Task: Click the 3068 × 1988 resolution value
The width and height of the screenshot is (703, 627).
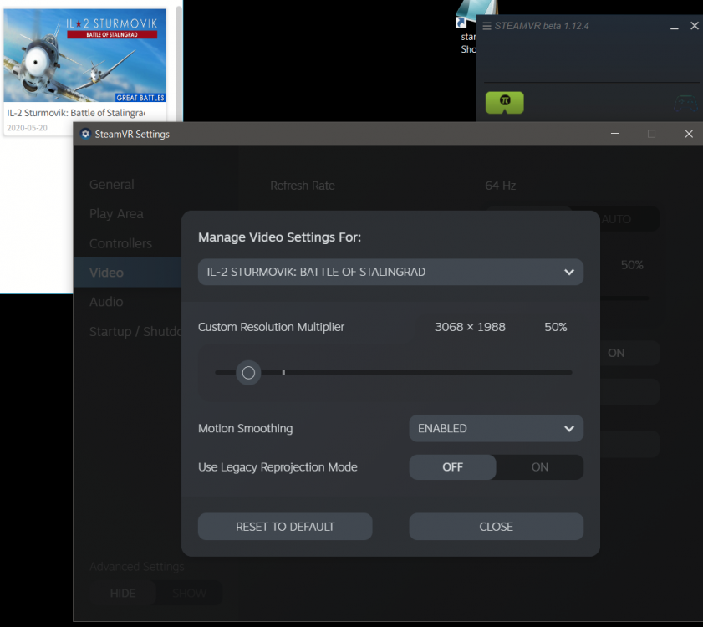Action: coord(470,327)
